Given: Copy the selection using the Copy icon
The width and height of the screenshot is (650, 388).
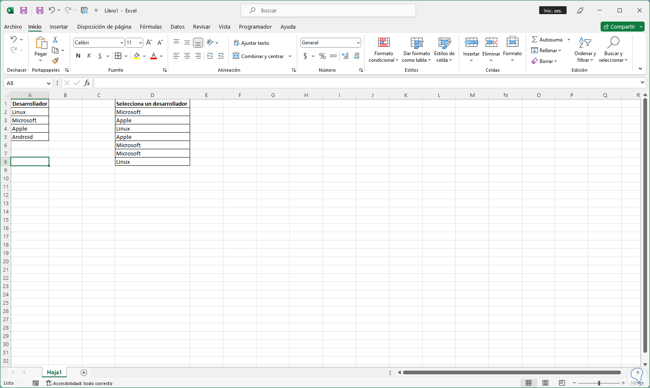Looking at the screenshot, I should (x=55, y=50).
